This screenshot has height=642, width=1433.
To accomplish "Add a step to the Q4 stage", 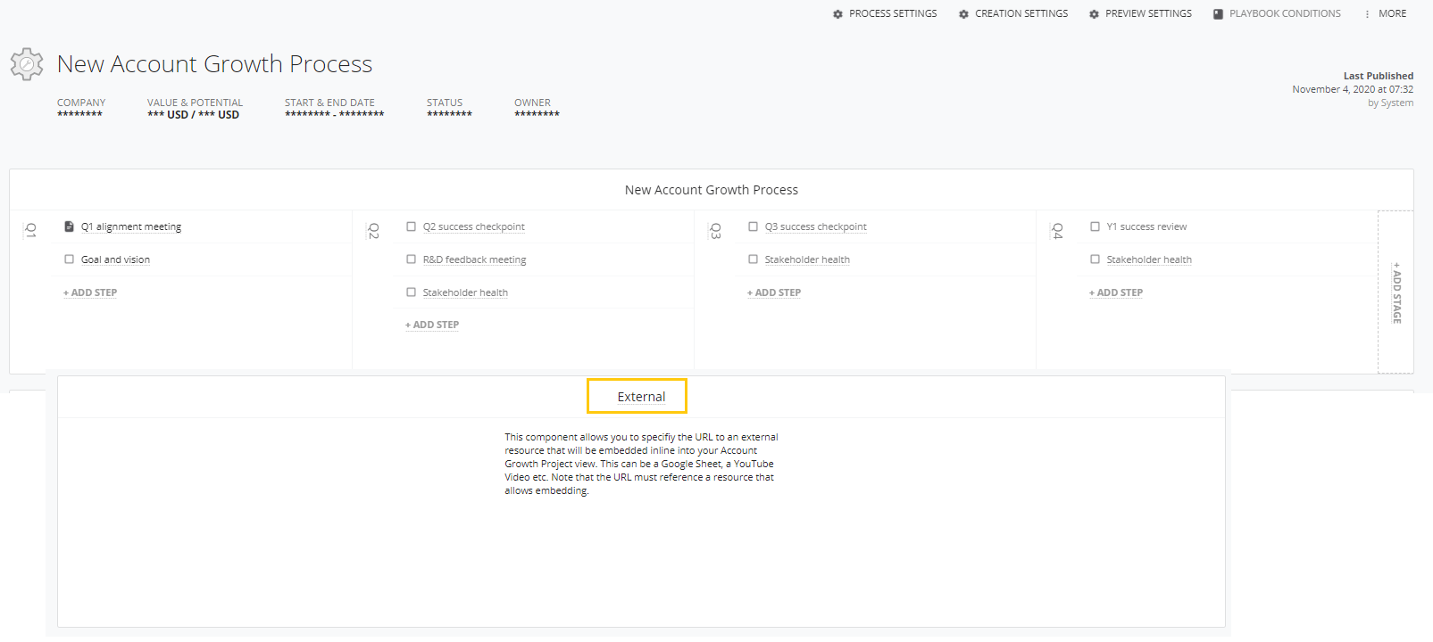I will click(x=1116, y=292).
